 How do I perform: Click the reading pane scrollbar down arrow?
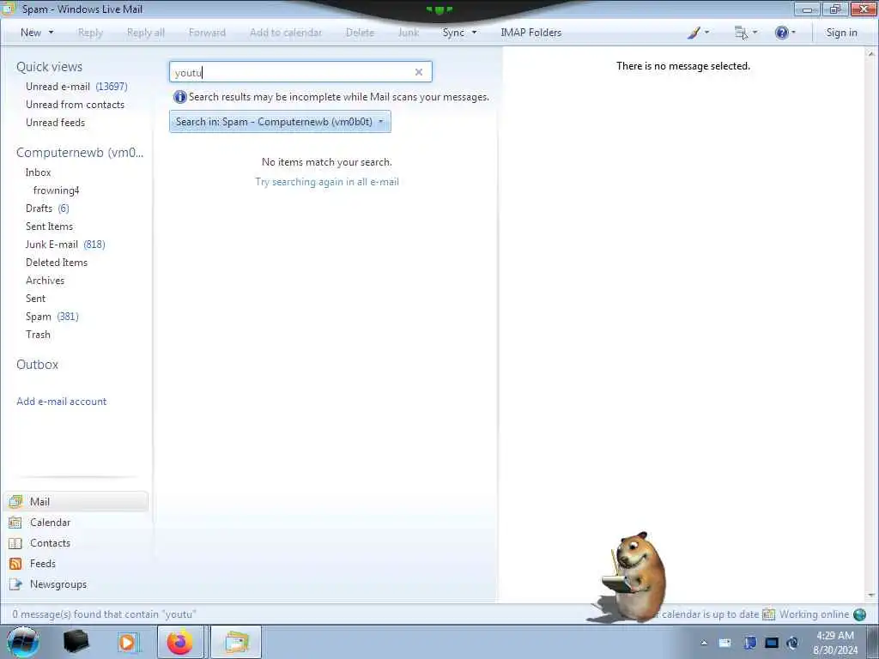pos(871,596)
